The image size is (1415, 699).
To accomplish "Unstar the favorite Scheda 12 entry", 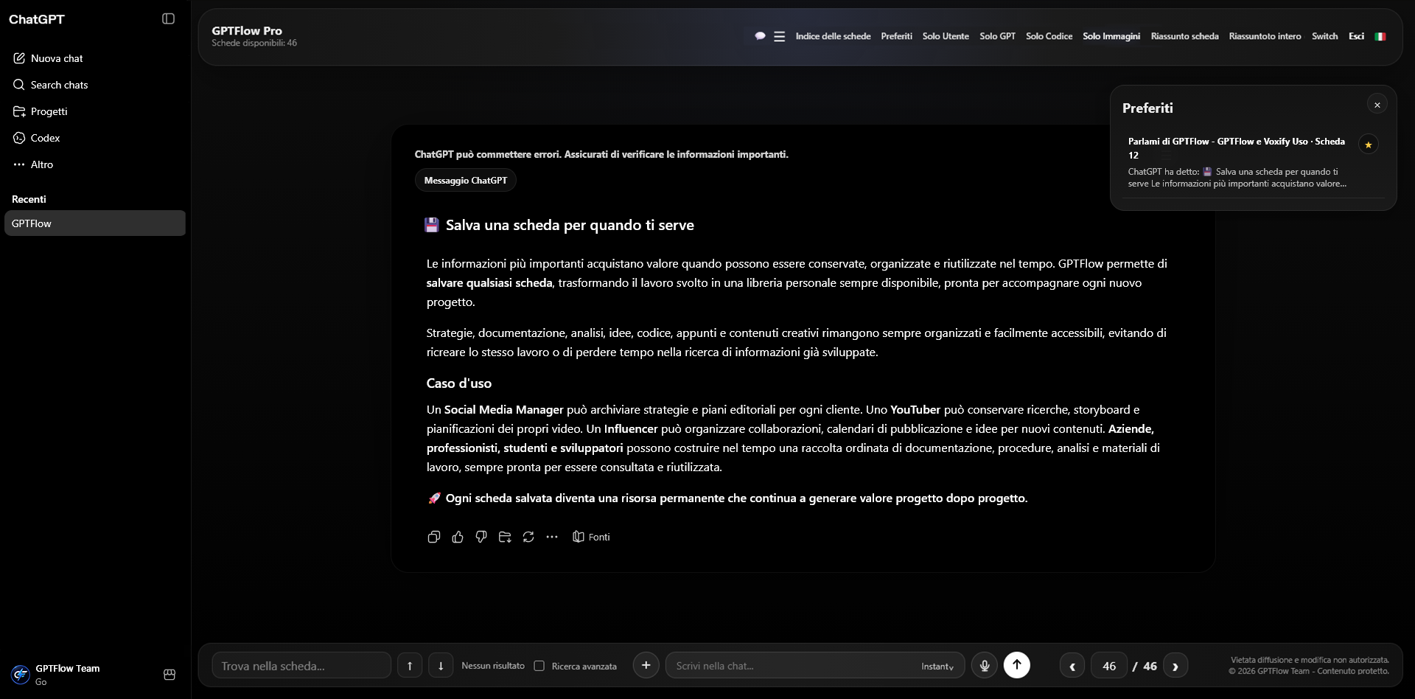I will pos(1369,145).
